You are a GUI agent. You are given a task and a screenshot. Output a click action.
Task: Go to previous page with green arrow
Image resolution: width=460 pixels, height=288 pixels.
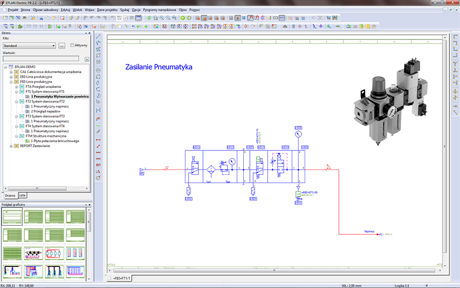tap(183, 18)
